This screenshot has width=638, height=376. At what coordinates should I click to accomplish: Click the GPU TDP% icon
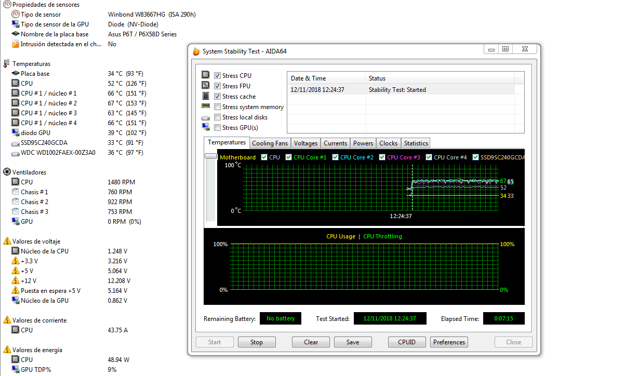tap(16, 370)
